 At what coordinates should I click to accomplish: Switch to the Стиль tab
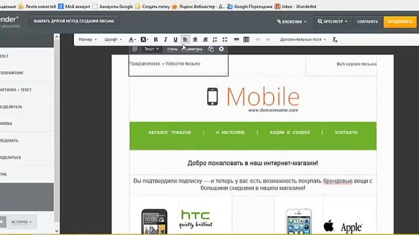point(172,49)
